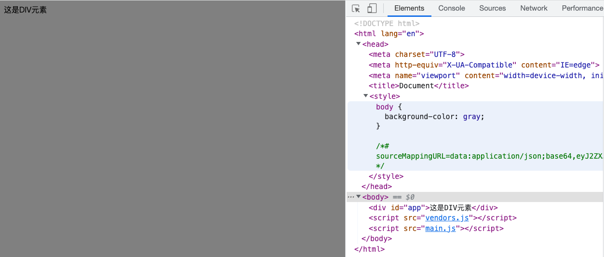The width and height of the screenshot is (604, 257).
Task: Activate the inspect element picker icon
Action: click(x=356, y=8)
